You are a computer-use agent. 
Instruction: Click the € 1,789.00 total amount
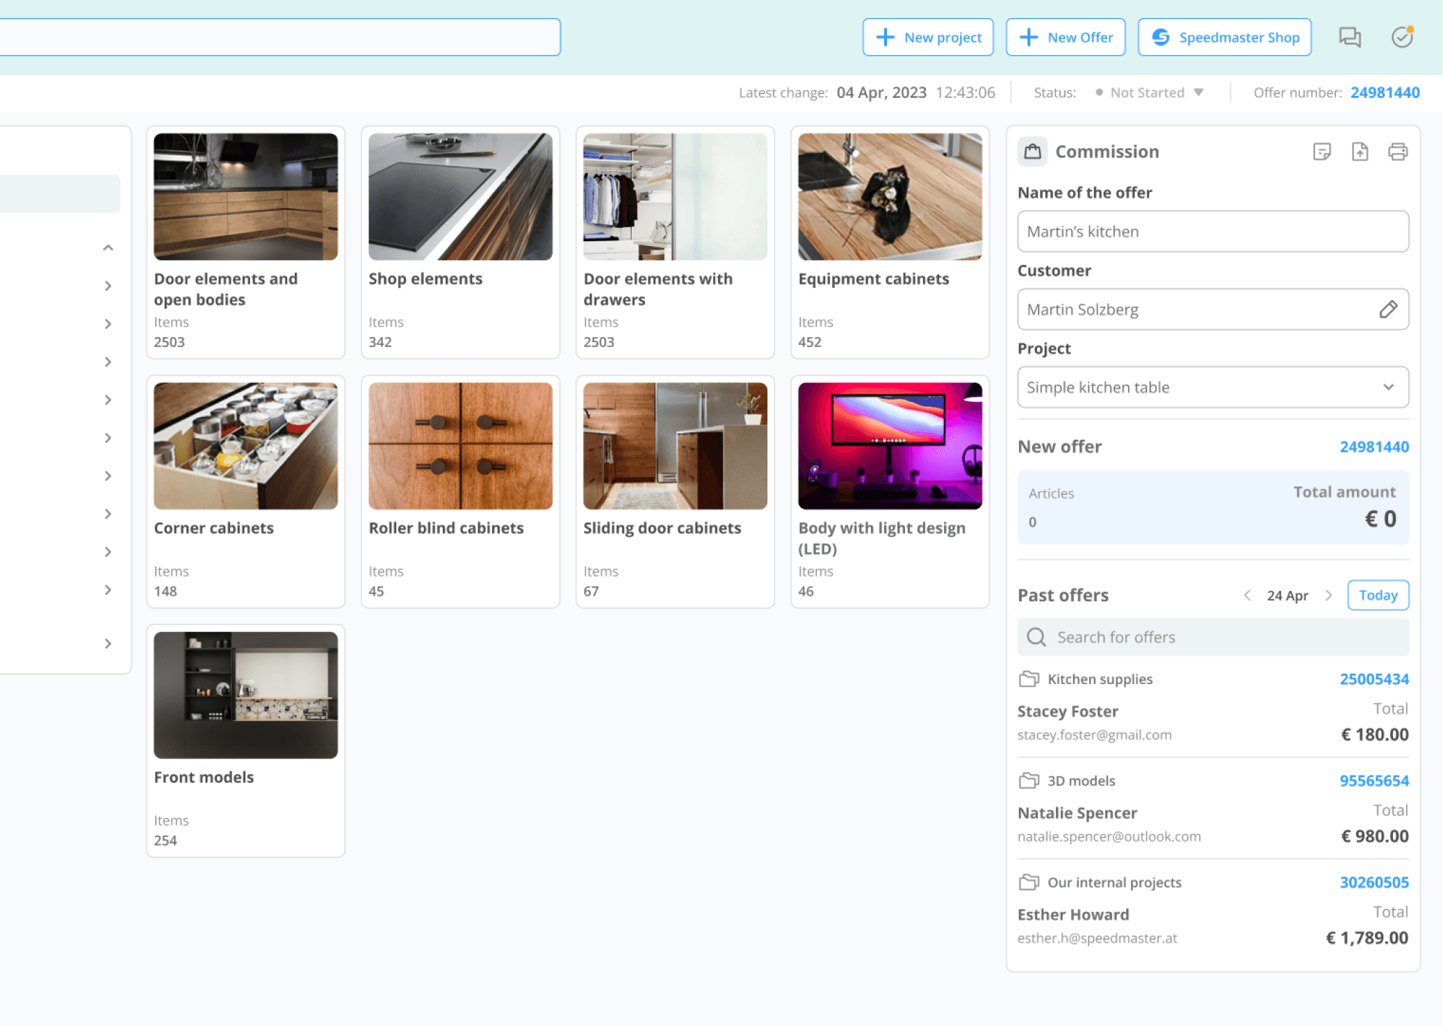(1367, 938)
